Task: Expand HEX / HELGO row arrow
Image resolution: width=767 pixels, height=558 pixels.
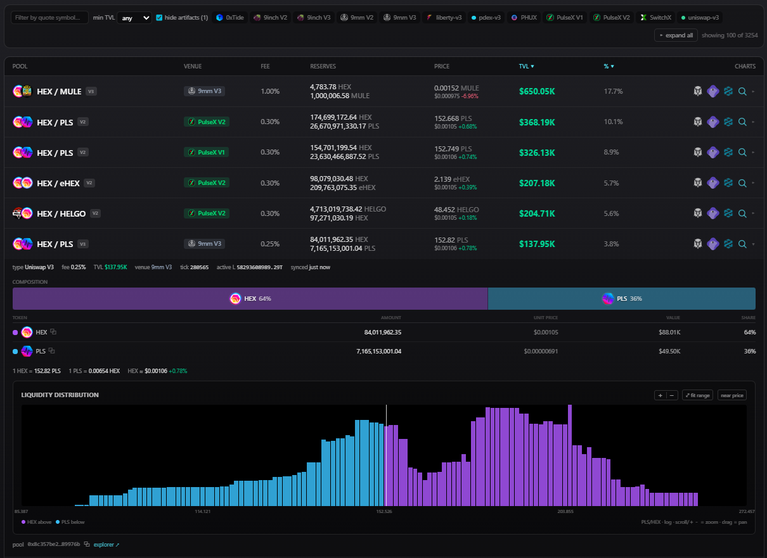Action: click(754, 213)
